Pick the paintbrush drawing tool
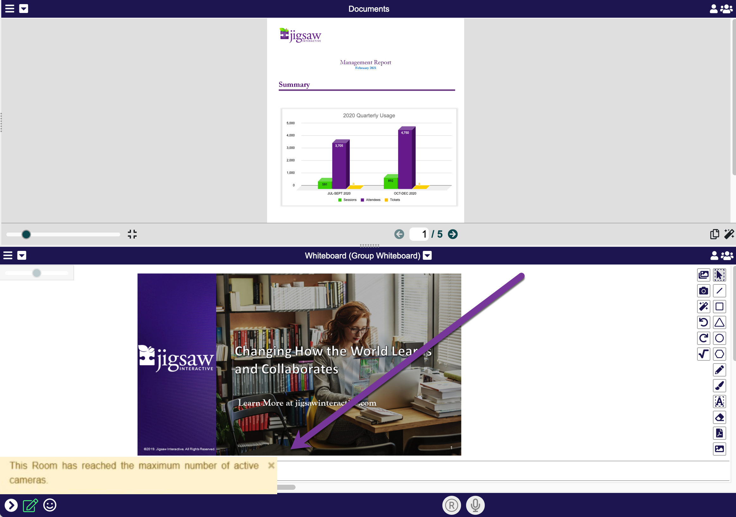 [x=719, y=386]
